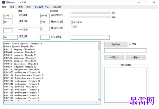Click the empty GPU温度 field
The image size is (159, 109).
(8, 31)
